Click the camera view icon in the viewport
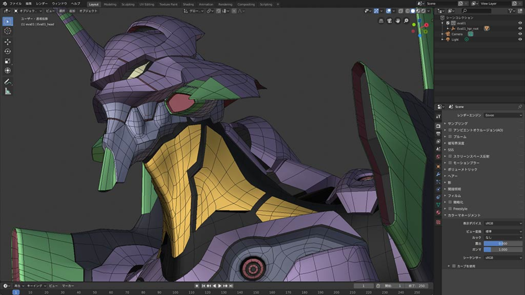 [389, 21]
